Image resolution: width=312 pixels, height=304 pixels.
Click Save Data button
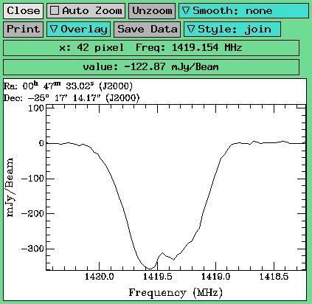tap(147, 30)
